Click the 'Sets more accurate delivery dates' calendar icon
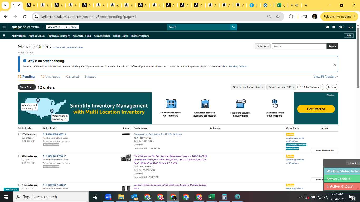 click(241, 104)
